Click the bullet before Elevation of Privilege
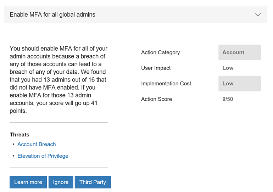273x192 pixels. click(13, 156)
